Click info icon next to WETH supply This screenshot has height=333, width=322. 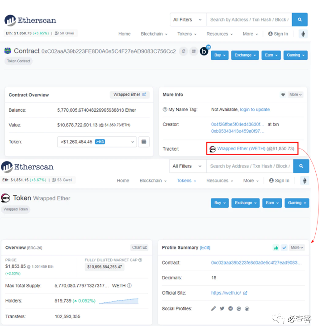[129, 286]
